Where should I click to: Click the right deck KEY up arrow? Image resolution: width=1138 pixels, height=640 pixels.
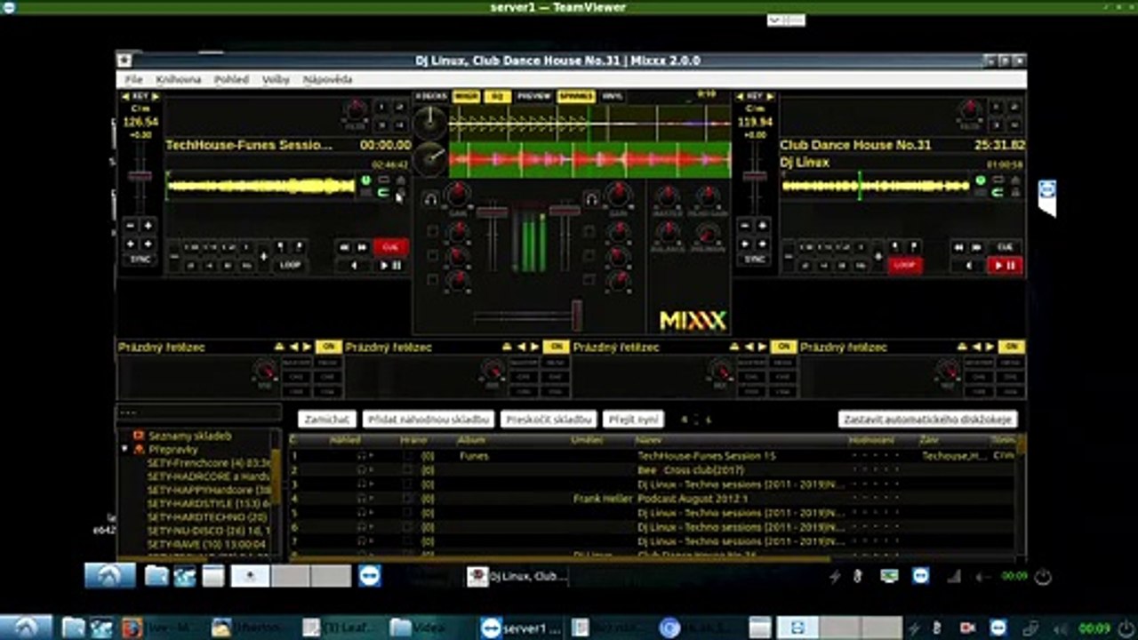pyautogui.click(x=769, y=96)
